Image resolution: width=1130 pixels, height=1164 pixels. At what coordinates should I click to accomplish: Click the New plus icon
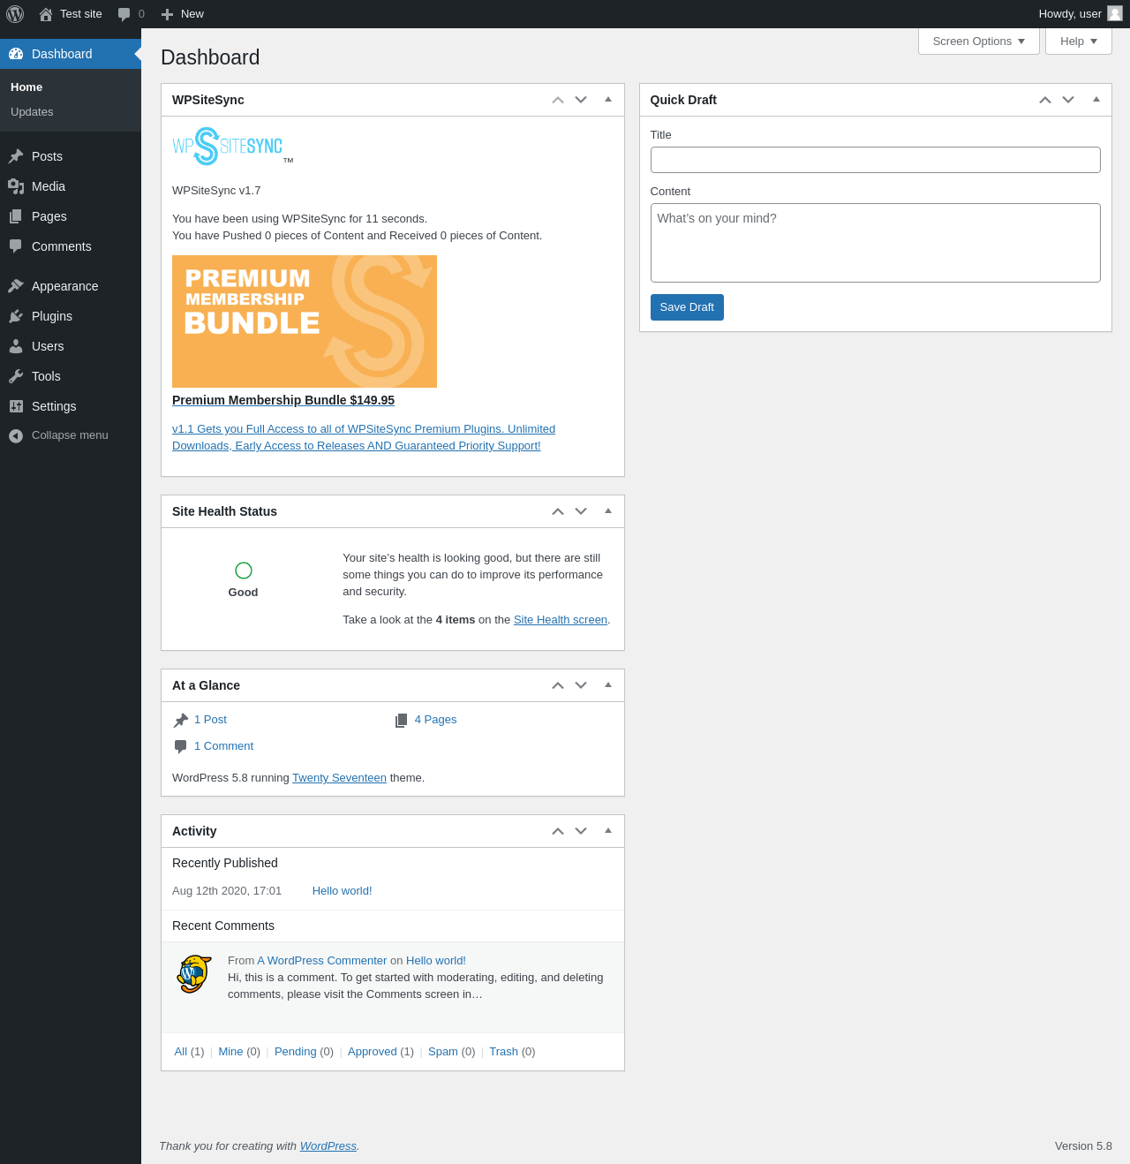[167, 14]
